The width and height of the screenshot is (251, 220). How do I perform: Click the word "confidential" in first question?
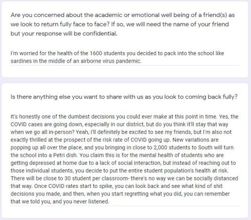tap(99, 34)
